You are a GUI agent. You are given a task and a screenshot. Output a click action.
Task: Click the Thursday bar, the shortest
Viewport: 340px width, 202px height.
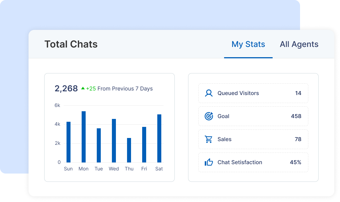coord(129,150)
